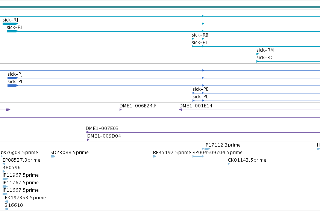This screenshot has height=211, width=320.
Task: Click the teal chromosome bar at top
Action: tap(160, 8)
